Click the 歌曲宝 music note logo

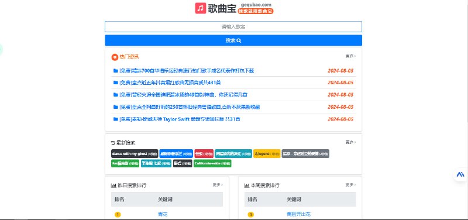pyautogui.click(x=201, y=8)
